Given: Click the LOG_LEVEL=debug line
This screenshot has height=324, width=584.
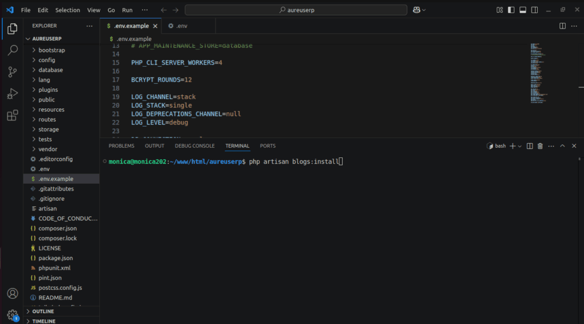Looking at the screenshot, I should tap(160, 123).
